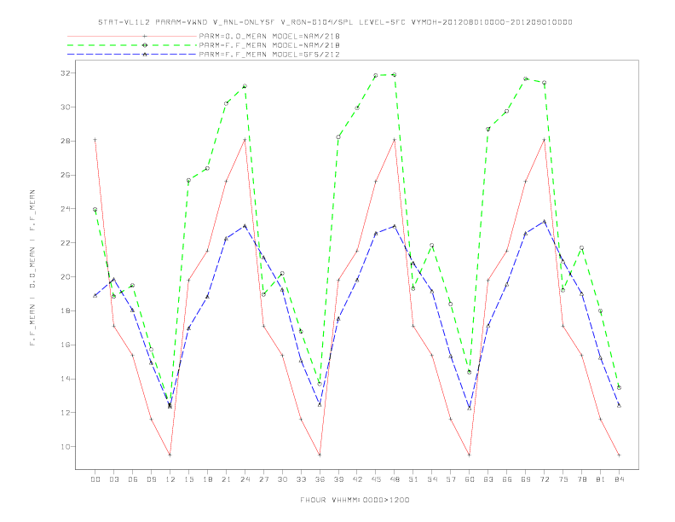Select legend text PARM=O.O_MEAN MODEL=NAM/218

click(x=269, y=36)
